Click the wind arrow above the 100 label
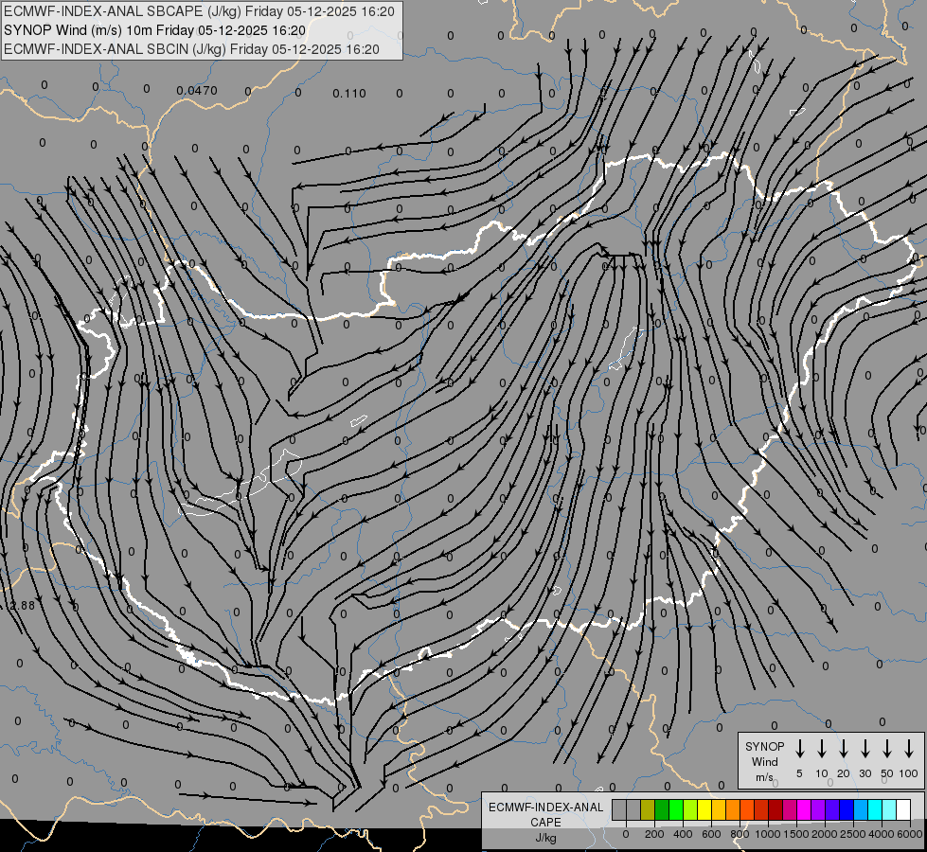The width and height of the screenshot is (927, 852). [x=909, y=749]
